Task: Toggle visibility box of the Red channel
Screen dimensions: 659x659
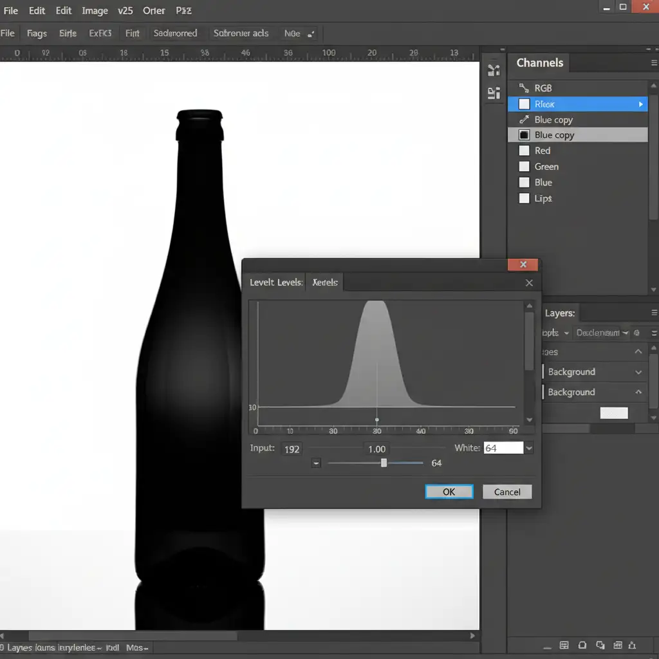Action: 524,151
